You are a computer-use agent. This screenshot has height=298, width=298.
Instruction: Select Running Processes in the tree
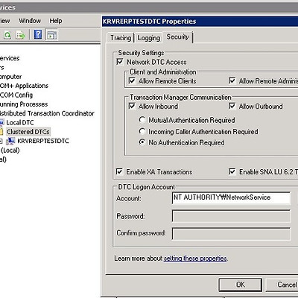(24, 104)
